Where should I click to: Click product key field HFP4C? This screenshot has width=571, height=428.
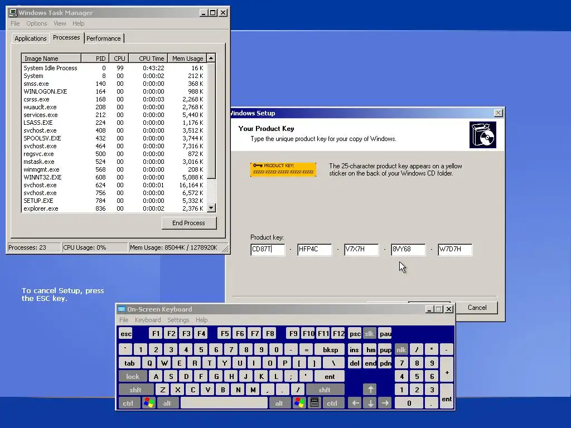pos(314,249)
